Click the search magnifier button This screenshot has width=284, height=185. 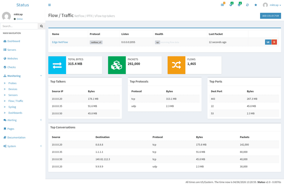tap(41, 26)
